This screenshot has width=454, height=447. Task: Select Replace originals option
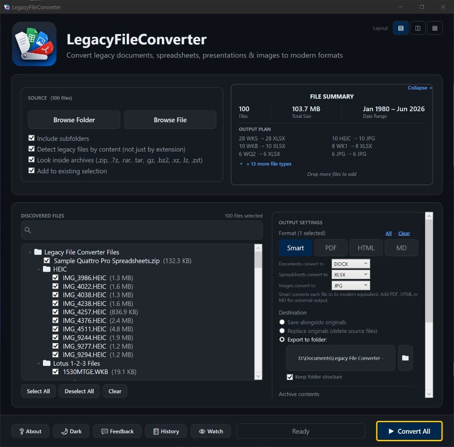[x=282, y=330]
